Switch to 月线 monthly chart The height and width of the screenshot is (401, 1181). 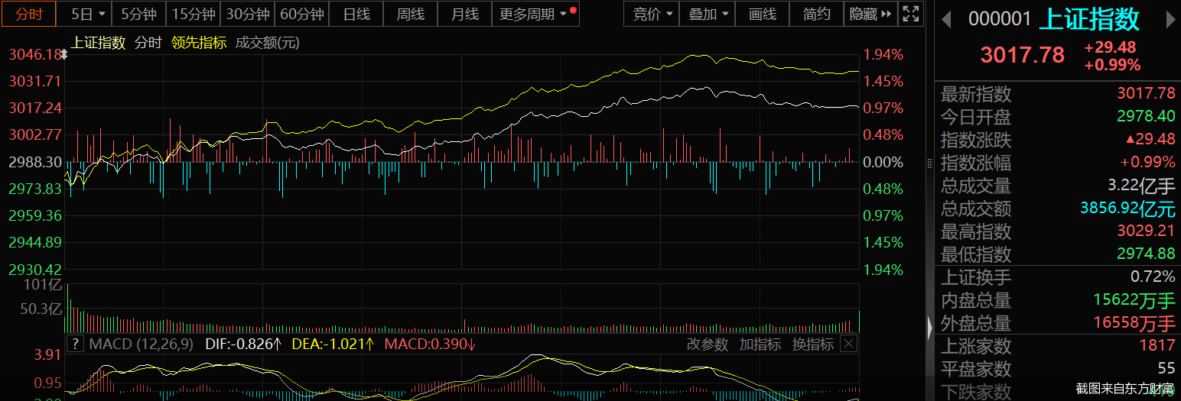465,14
